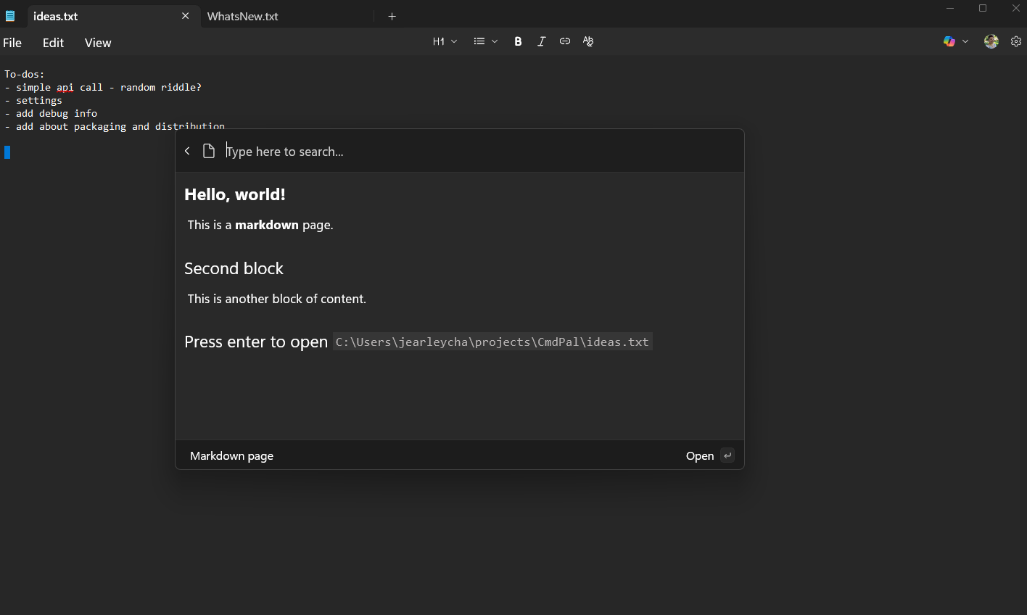Toggle bold formatting in the toolbar
The height and width of the screenshot is (615, 1027).
point(518,41)
